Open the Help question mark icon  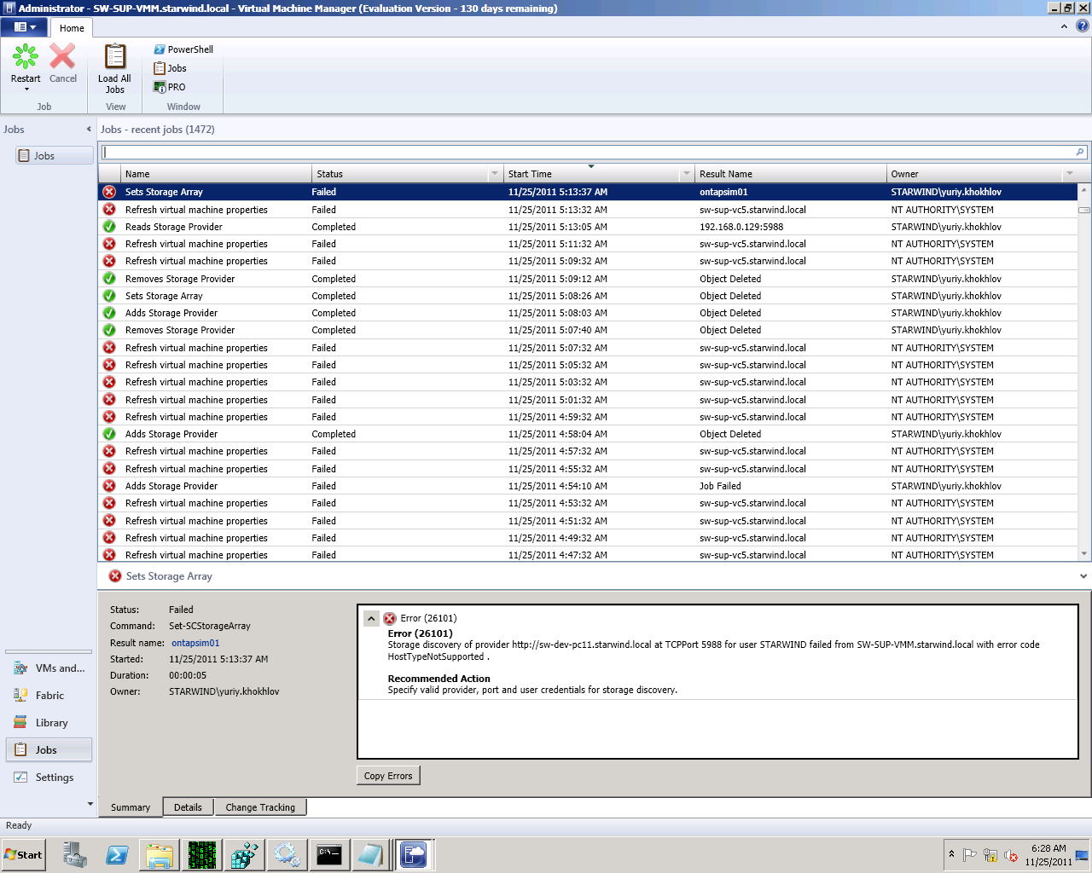(x=1083, y=26)
